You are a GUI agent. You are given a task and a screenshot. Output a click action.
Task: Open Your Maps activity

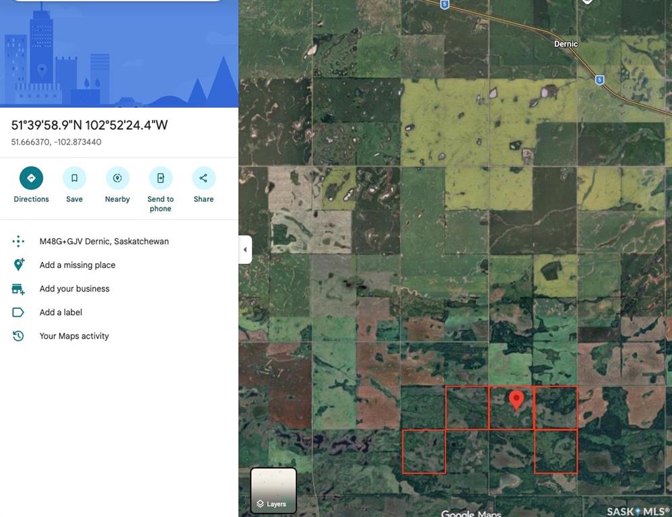pyautogui.click(x=74, y=335)
